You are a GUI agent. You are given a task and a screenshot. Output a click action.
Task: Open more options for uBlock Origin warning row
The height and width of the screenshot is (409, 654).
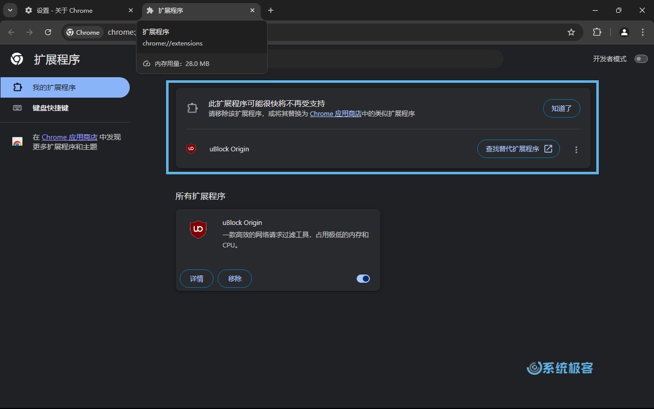pos(576,150)
